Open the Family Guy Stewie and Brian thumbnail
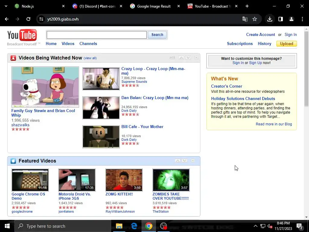Image resolution: width=309 pixels, height=232 pixels. pyautogui.click(x=45, y=87)
